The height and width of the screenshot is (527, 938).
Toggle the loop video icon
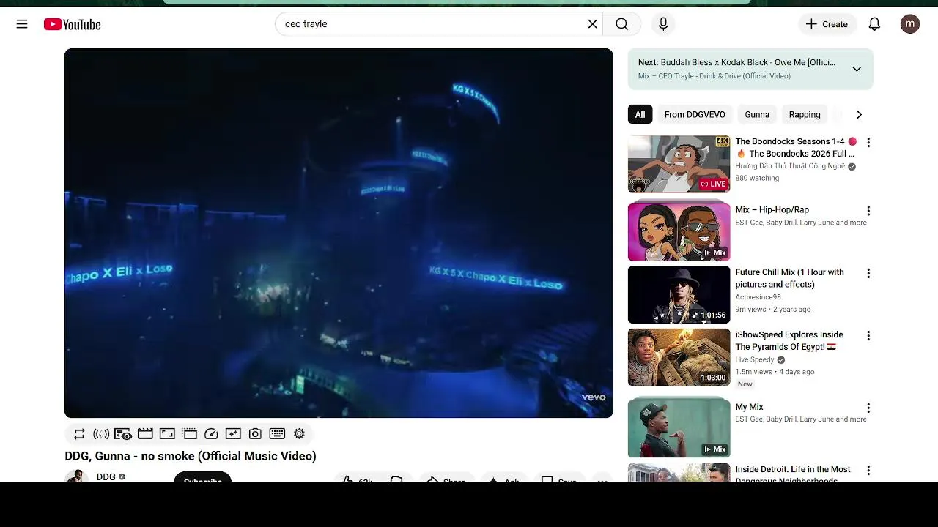click(x=79, y=434)
